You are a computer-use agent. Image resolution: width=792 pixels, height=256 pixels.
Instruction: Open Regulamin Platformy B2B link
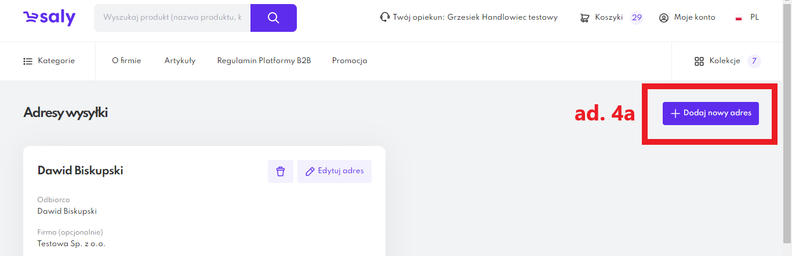pyautogui.click(x=264, y=61)
